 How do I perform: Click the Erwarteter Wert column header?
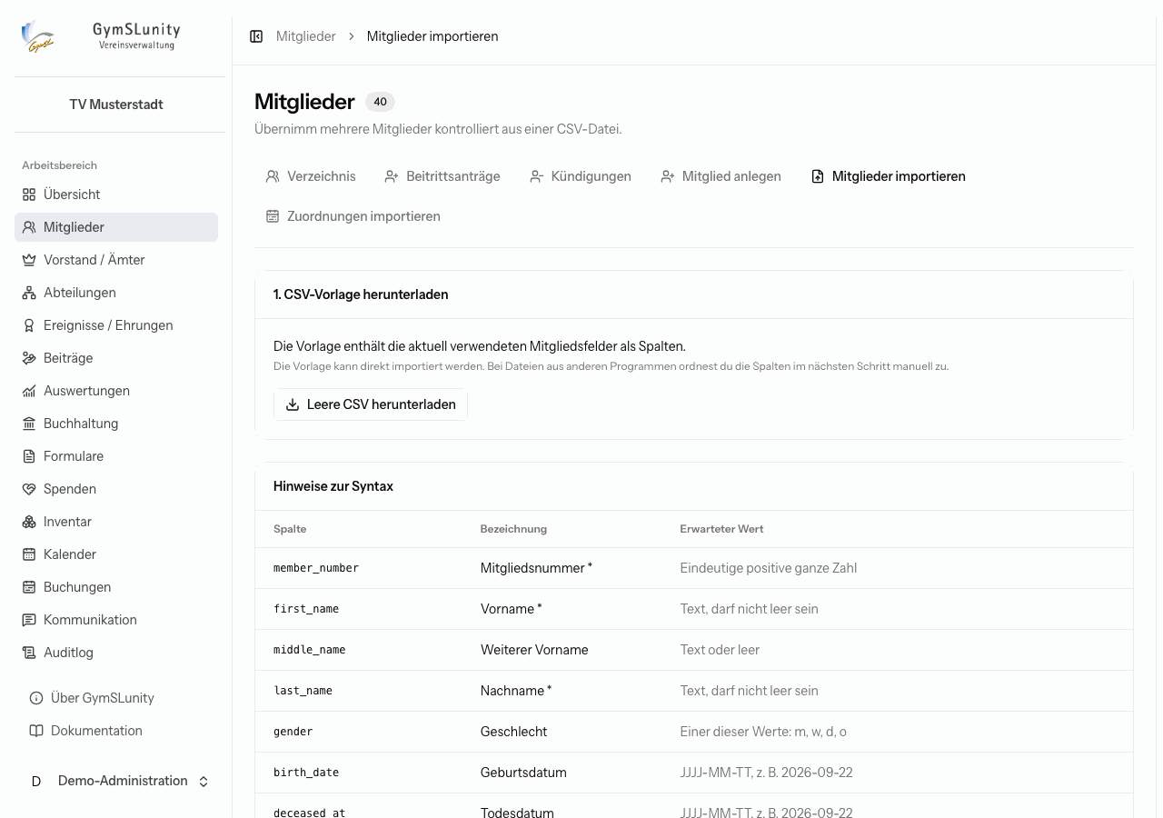(x=721, y=529)
